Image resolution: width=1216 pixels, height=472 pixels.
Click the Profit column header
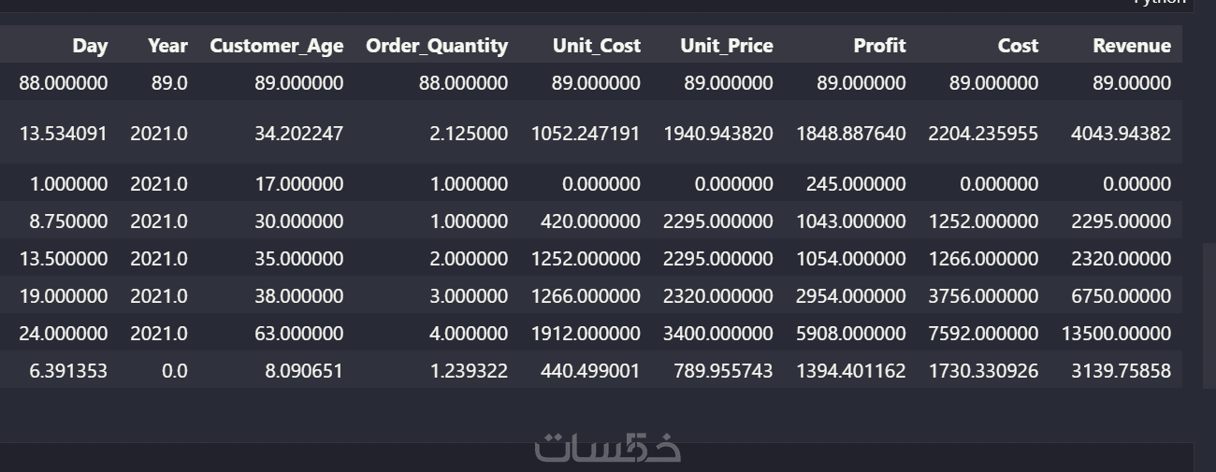(x=879, y=45)
